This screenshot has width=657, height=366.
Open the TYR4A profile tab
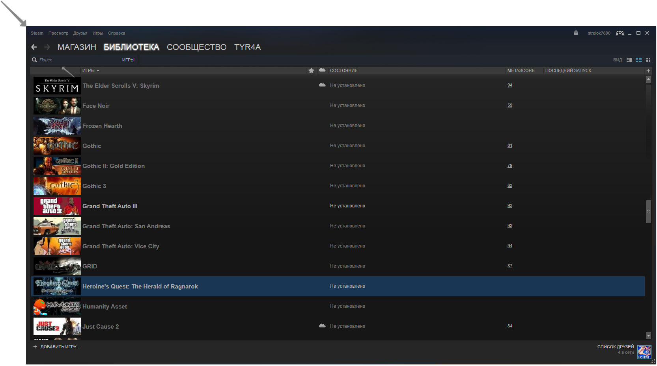pyautogui.click(x=248, y=47)
